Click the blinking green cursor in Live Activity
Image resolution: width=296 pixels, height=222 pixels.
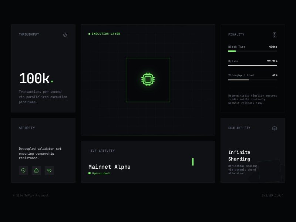click(x=193, y=162)
